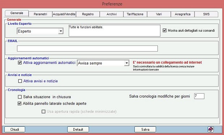Open the Archivi tab
The image size is (224, 135).
(112, 14)
